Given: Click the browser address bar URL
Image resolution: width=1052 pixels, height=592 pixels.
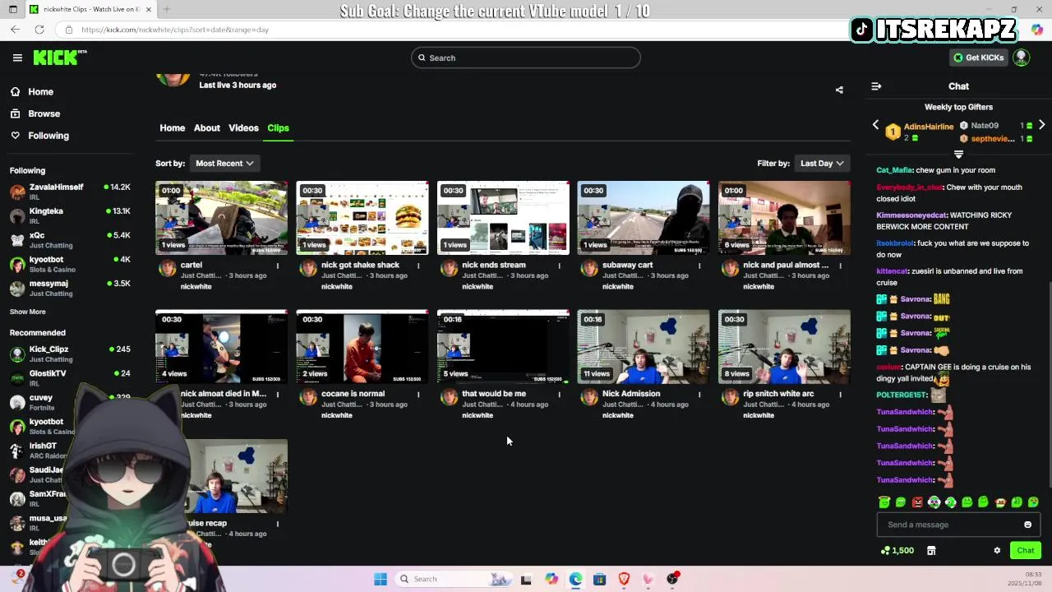Looking at the screenshot, I should click(x=174, y=30).
